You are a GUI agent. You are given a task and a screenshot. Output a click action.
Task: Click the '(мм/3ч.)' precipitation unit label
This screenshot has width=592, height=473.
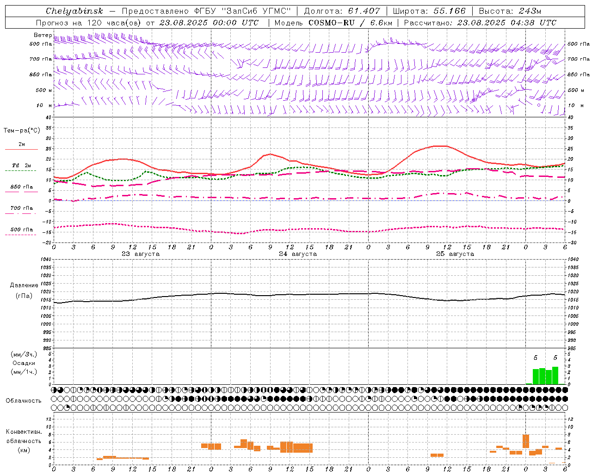(24, 354)
